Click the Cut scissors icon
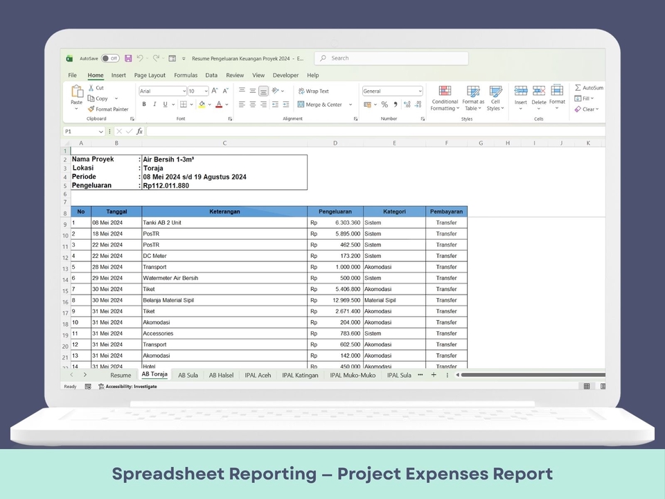This screenshot has height=499, width=665. pos(91,88)
